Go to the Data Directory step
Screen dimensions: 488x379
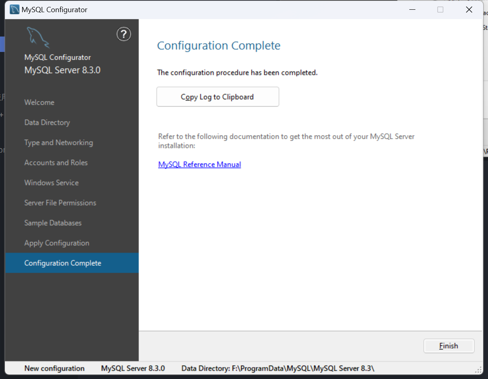72,123
